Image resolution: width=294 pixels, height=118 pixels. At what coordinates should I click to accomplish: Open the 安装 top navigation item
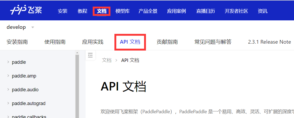pos(63,11)
